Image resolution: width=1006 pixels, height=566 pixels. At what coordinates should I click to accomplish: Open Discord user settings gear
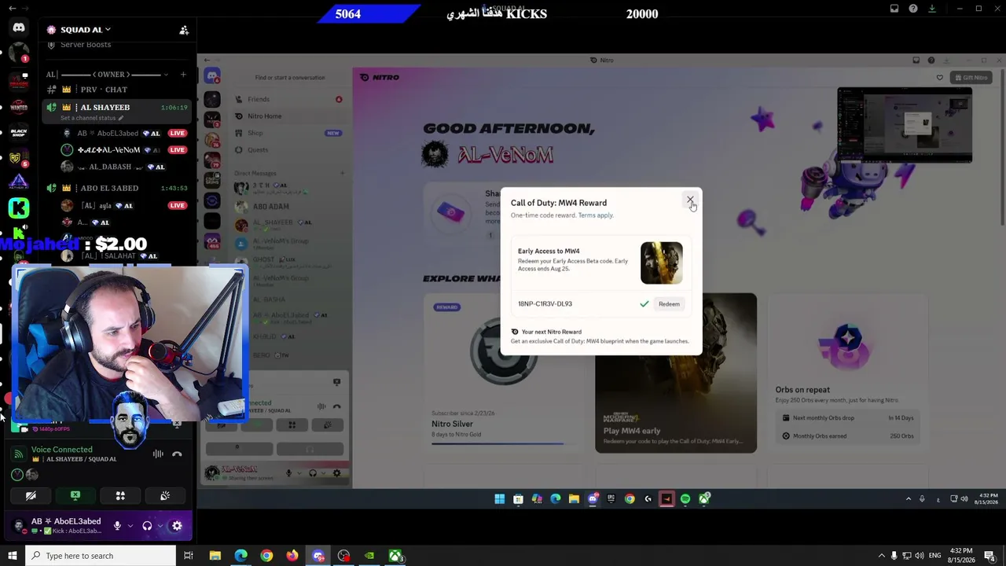(x=177, y=526)
